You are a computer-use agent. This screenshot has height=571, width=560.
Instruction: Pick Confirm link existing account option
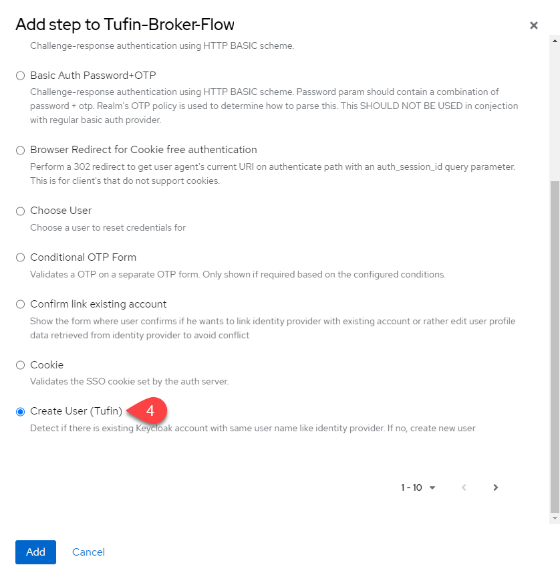20,305
